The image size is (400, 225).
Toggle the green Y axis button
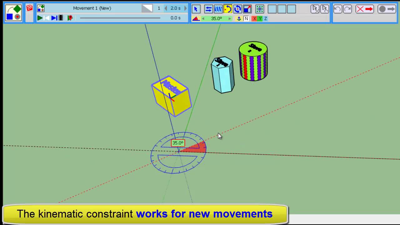click(x=260, y=19)
